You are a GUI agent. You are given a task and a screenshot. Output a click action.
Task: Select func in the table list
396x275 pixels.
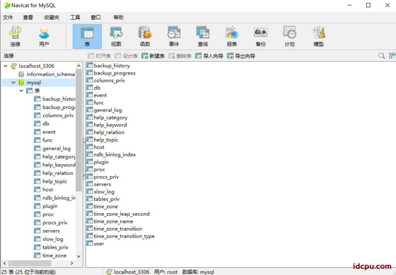point(99,103)
